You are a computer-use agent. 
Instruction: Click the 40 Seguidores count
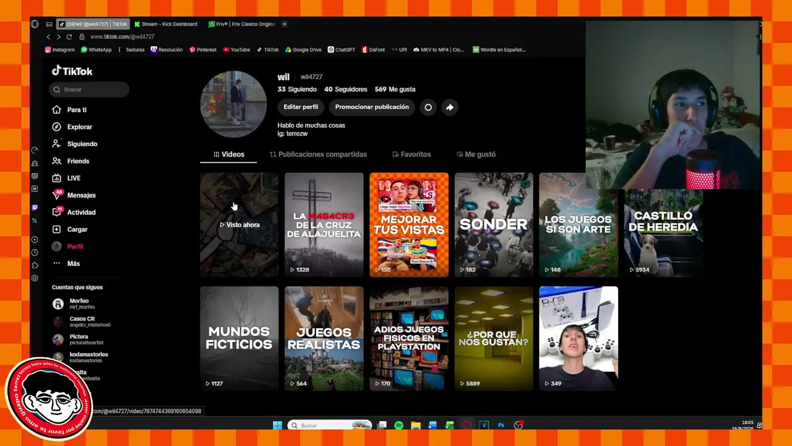346,89
